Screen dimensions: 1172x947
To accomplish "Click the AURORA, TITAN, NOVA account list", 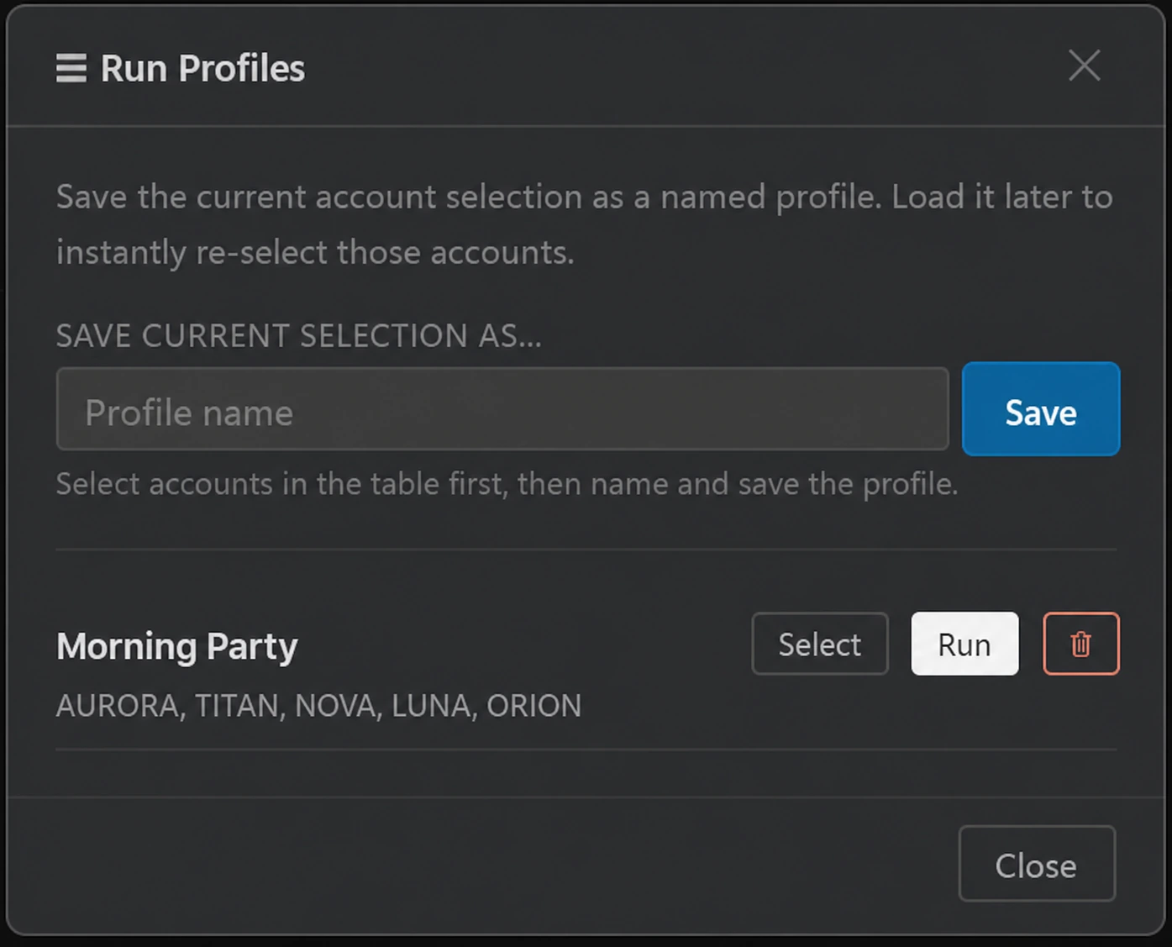I will (x=319, y=706).
